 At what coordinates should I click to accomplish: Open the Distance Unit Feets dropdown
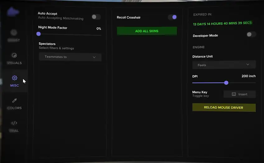coord(224,65)
